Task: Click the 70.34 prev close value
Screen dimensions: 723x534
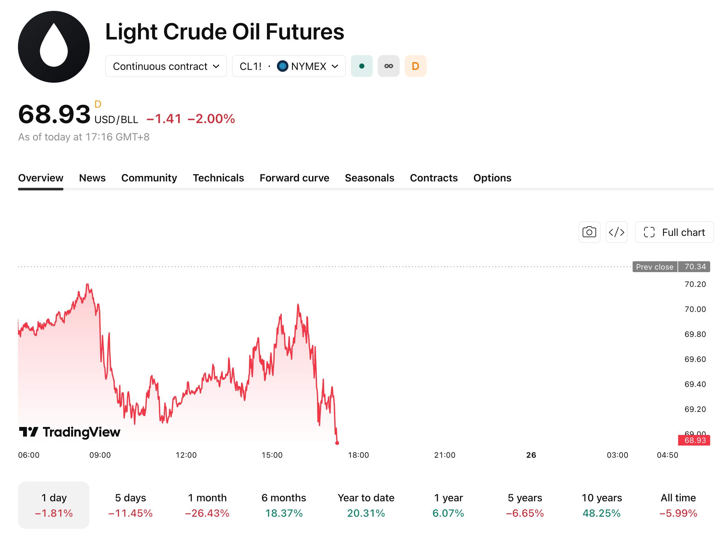Action: (695, 267)
